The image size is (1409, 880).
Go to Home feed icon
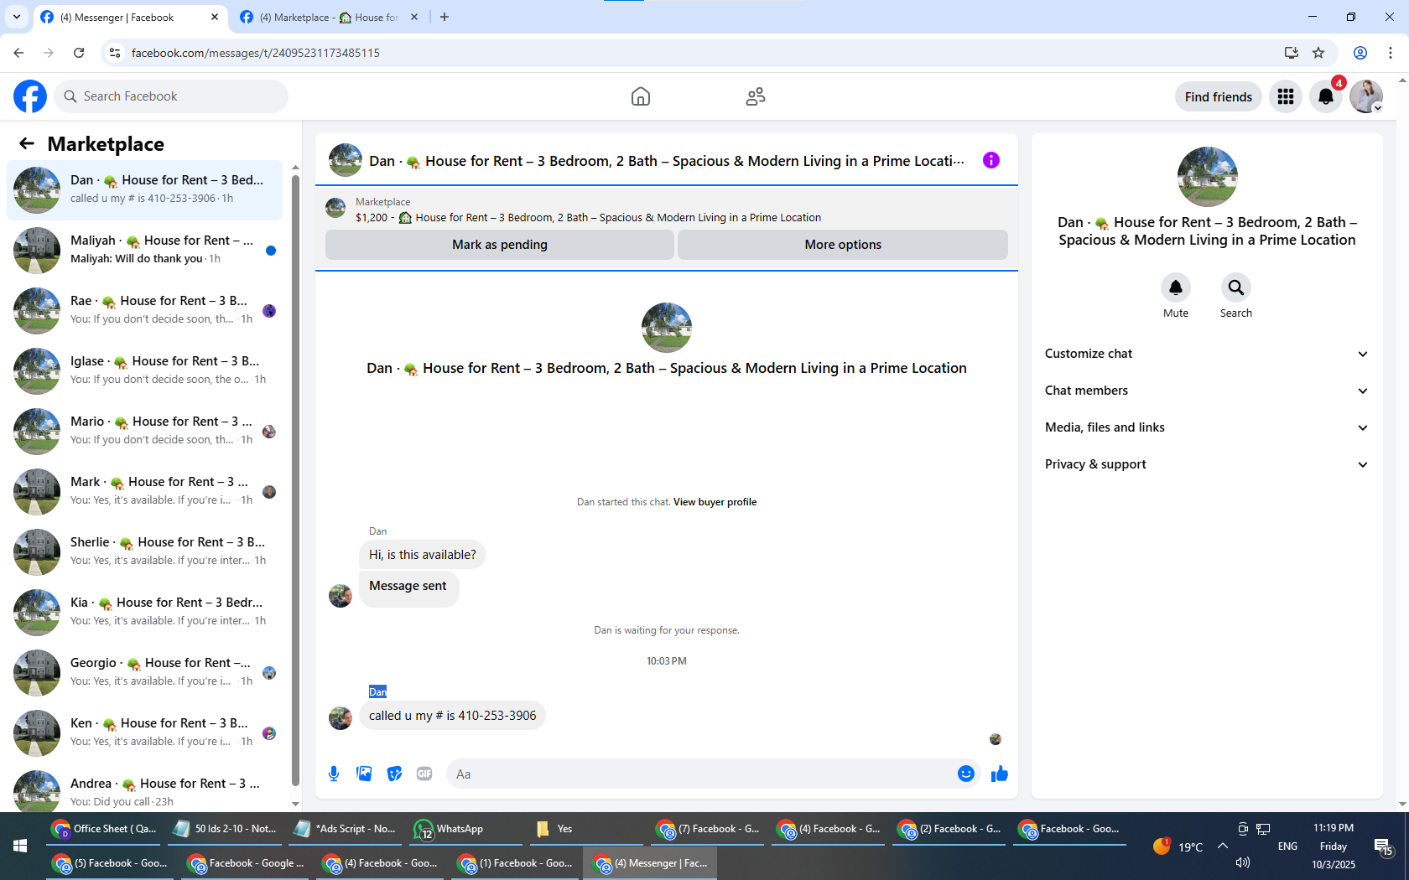641,96
